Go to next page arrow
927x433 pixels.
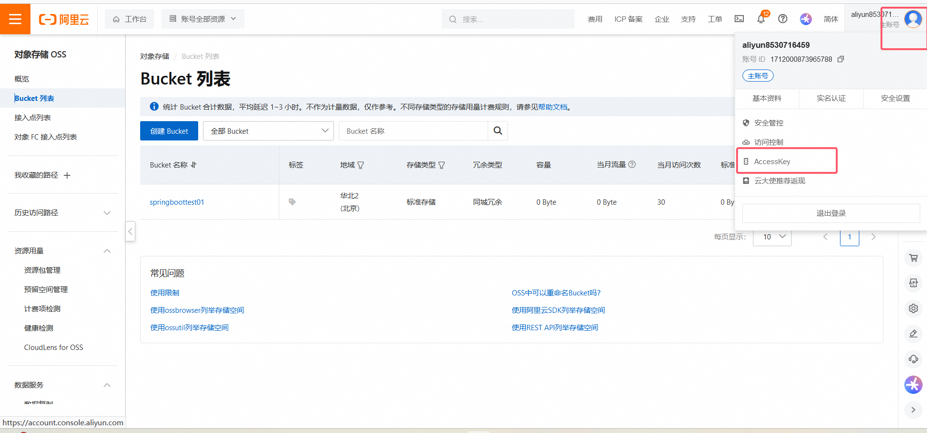click(x=873, y=237)
